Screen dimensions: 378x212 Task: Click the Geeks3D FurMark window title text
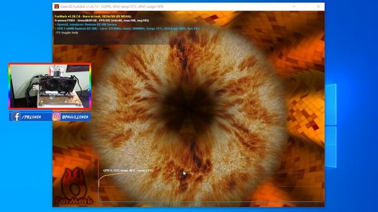tap(112, 6)
